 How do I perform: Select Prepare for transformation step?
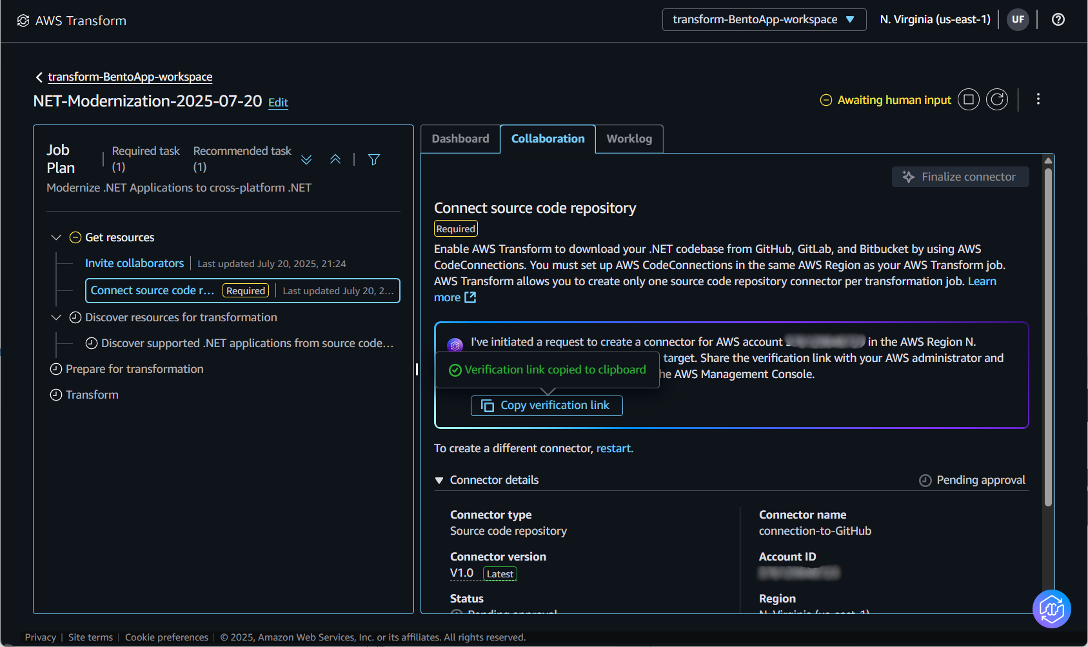(x=135, y=369)
